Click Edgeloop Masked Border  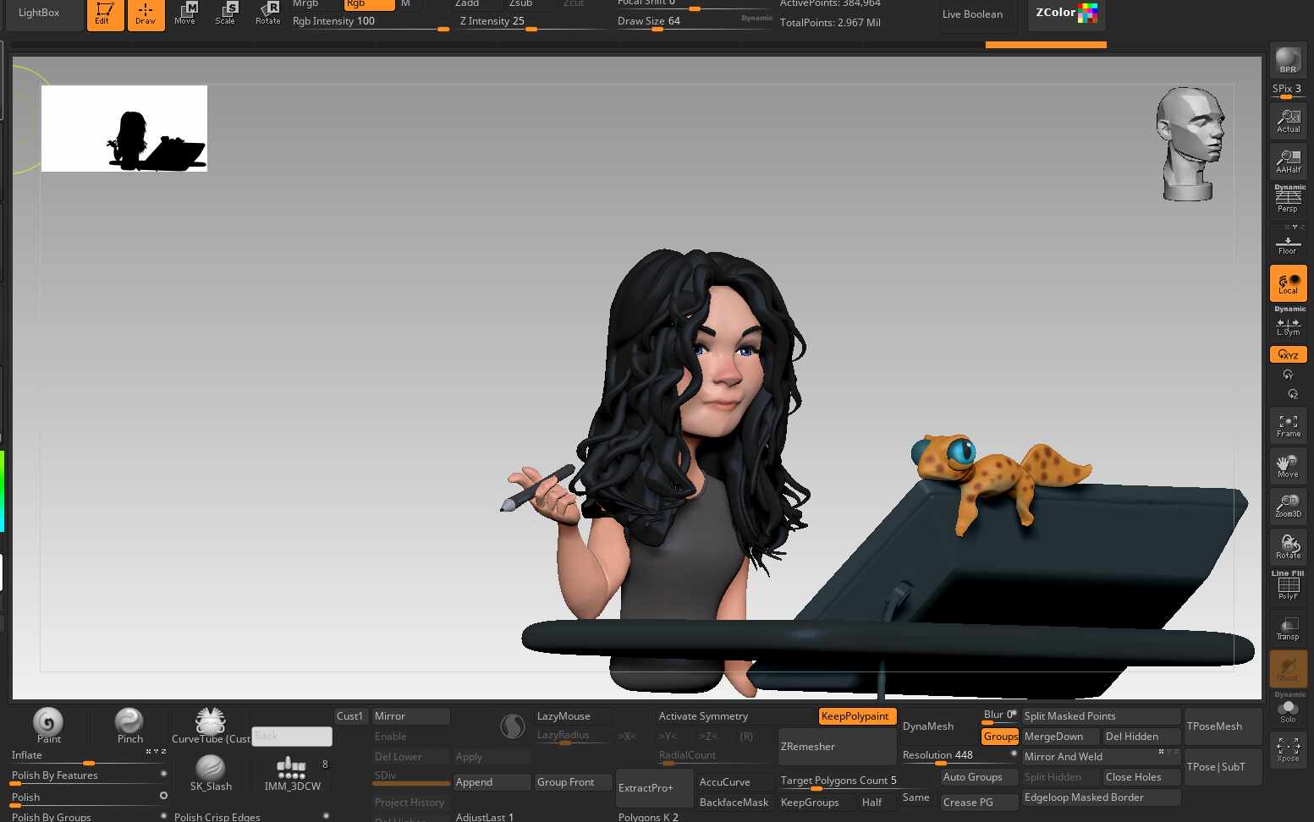tap(1100, 797)
